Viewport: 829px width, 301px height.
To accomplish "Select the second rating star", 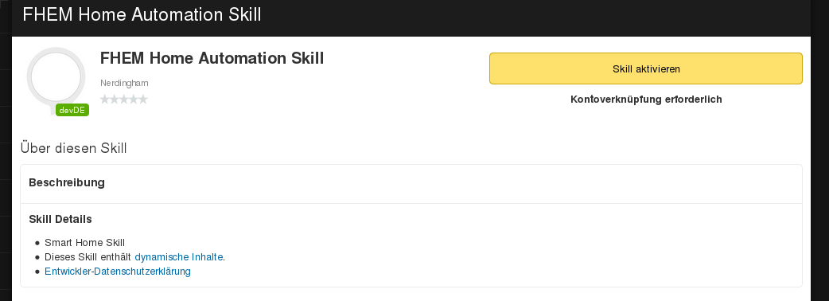I will (115, 99).
